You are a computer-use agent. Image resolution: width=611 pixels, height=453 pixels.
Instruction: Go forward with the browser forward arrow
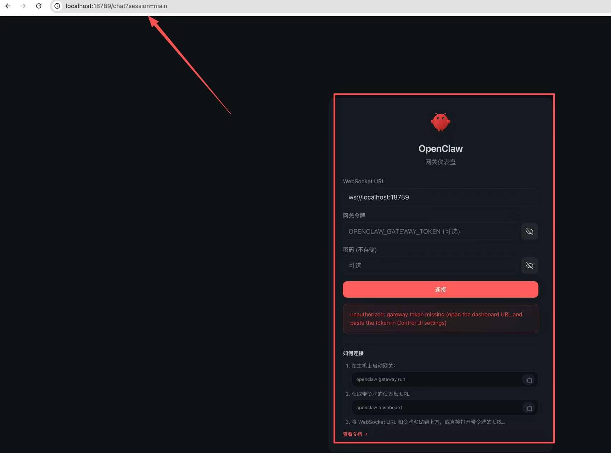pos(23,6)
